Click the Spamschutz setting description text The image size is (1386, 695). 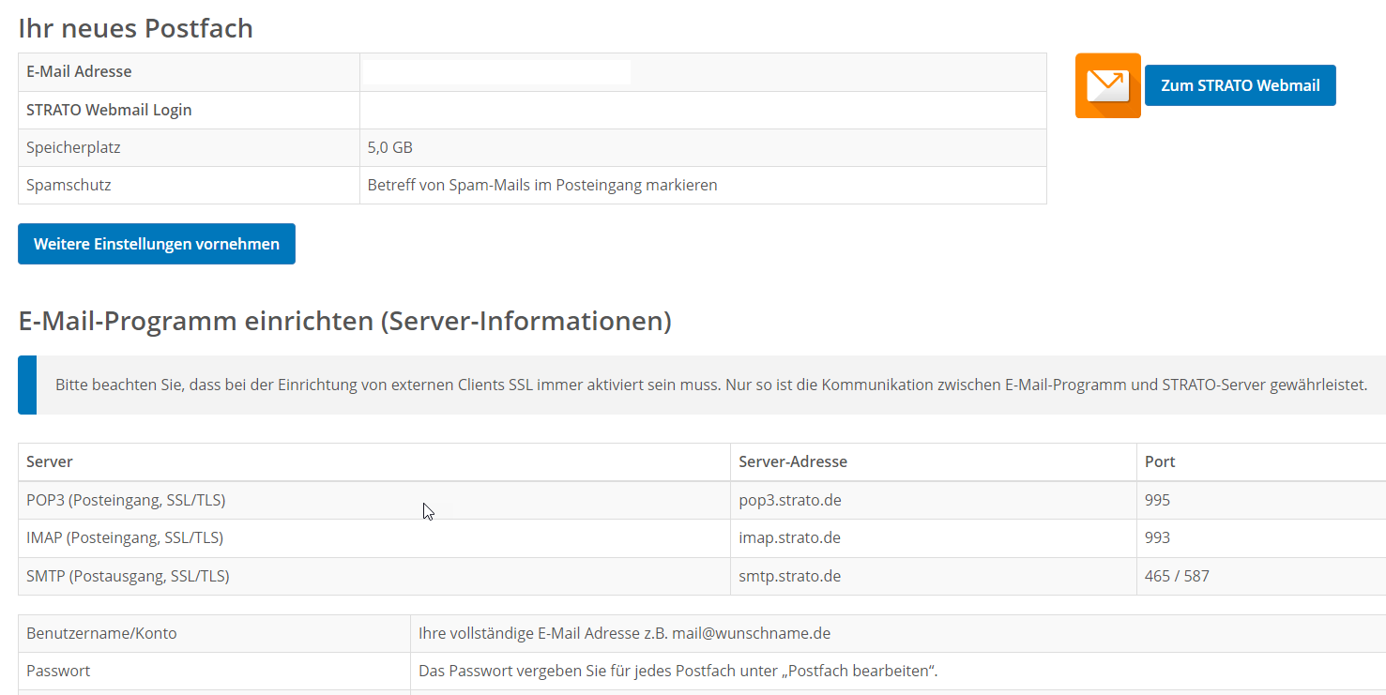point(541,185)
